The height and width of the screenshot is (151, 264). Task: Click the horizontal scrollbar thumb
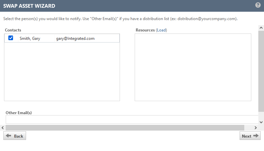click(x=125, y=128)
